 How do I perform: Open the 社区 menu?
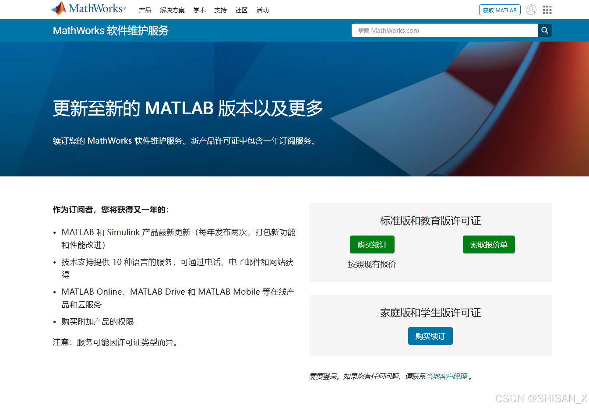[241, 10]
